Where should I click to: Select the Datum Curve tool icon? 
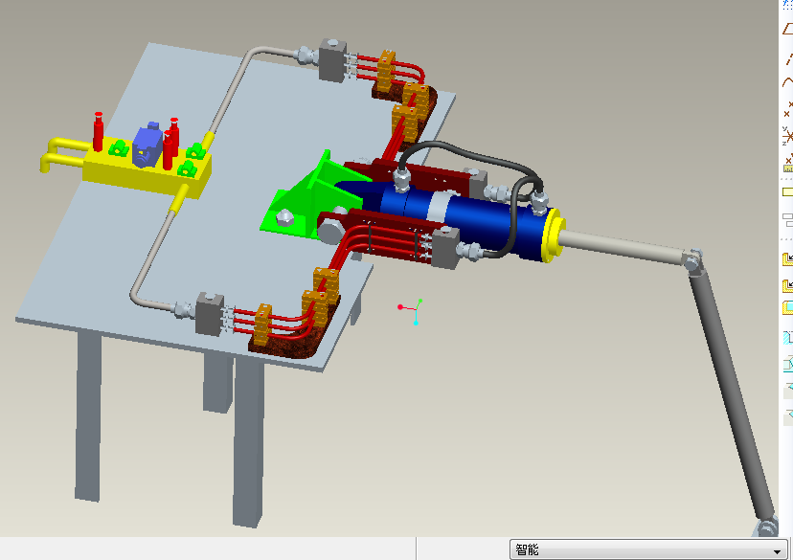(788, 82)
